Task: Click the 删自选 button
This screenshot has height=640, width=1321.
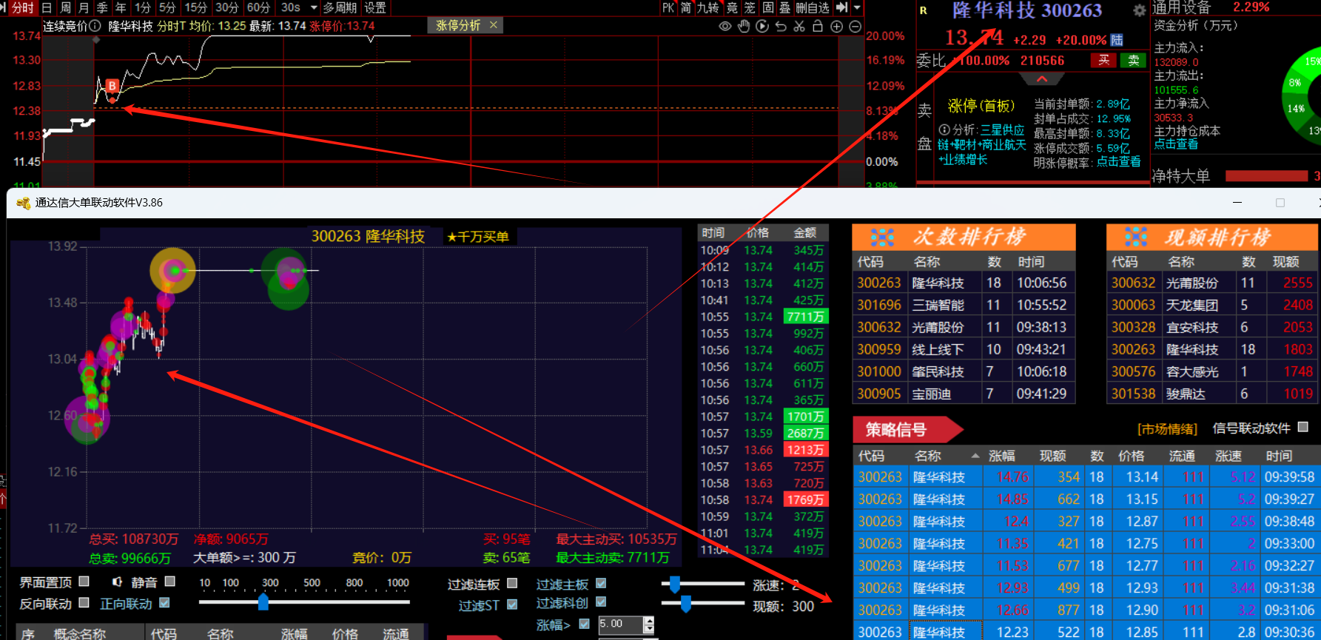Action: 813,7
